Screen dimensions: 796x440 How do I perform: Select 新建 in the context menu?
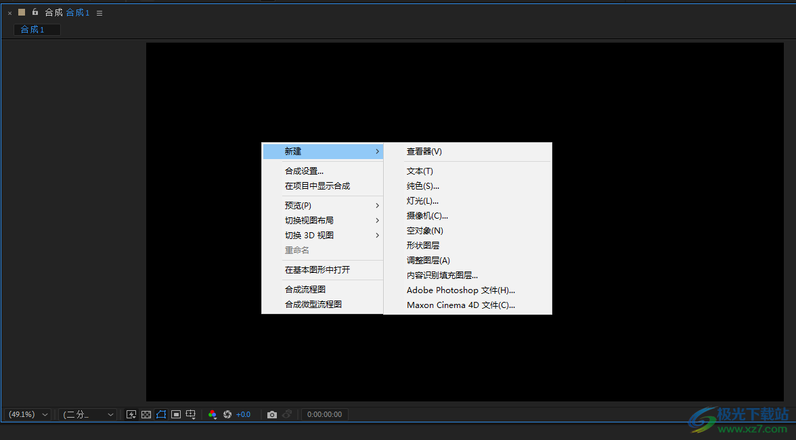pos(322,151)
